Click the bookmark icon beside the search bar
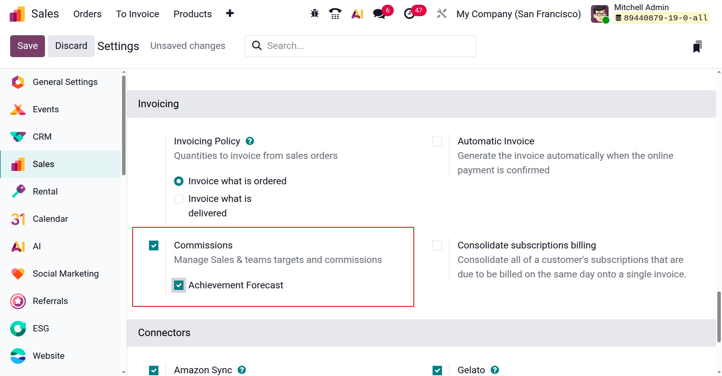This screenshot has height=376, width=722. click(x=698, y=46)
